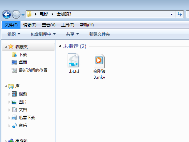This screenshot has height=142, width=189.
Task: Select 库 label in navigation pane
Action: [x=17, y=86]
